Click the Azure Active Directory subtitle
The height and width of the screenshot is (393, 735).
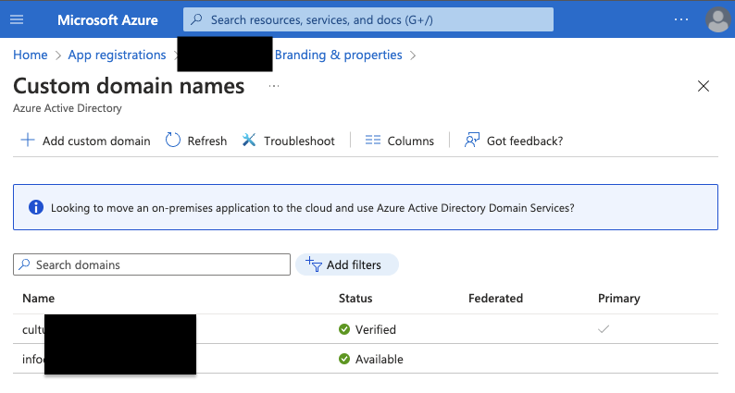(x=67, y=108)
